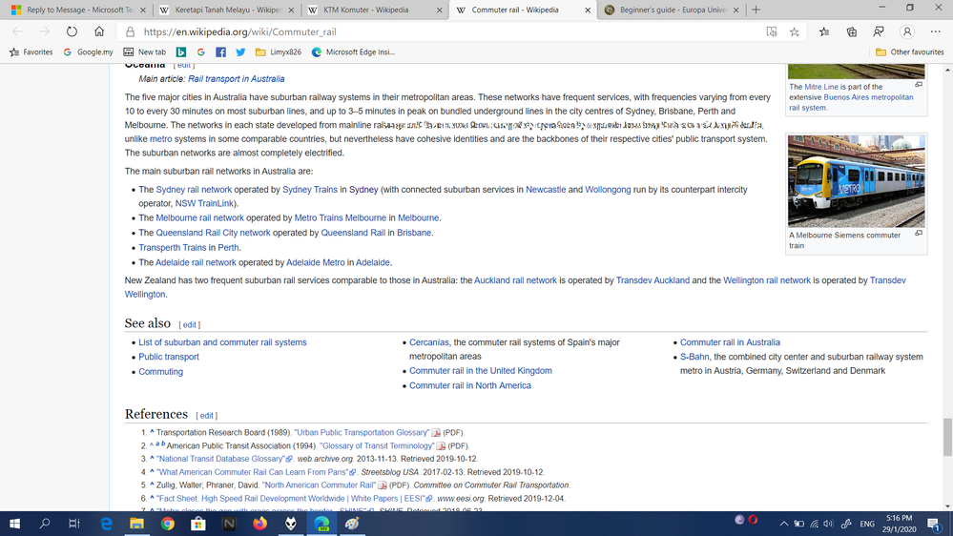953x536 pixels.
Task: Open Task View in taskbar
Action: click(74, 524)
